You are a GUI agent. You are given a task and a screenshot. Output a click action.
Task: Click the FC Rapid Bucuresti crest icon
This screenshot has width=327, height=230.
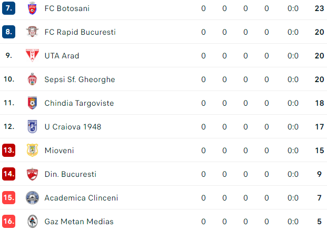32,32
